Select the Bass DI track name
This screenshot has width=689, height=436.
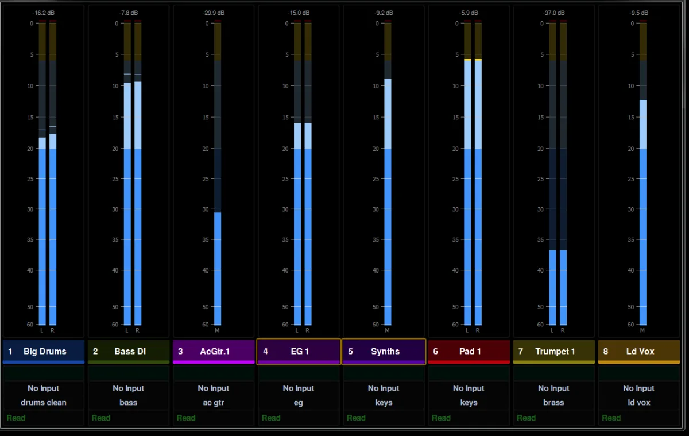coord(129,351)
